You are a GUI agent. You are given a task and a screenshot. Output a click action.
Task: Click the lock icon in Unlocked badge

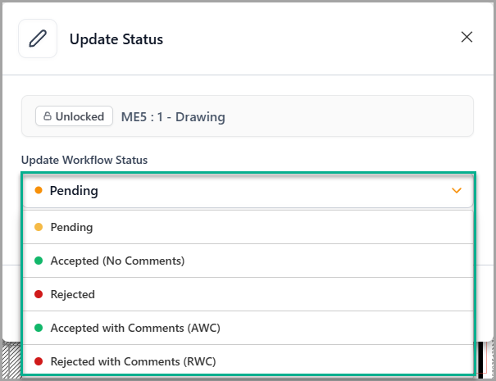point(48,116)
